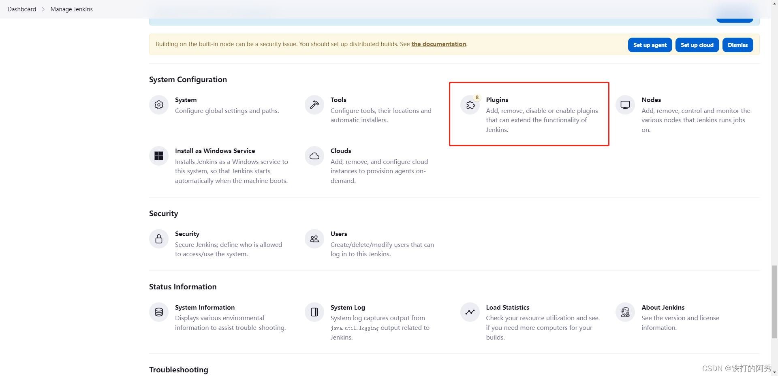Viewport: 778px width, 376px height.
Task: Click the Status Information section heading
Action: 183,287
